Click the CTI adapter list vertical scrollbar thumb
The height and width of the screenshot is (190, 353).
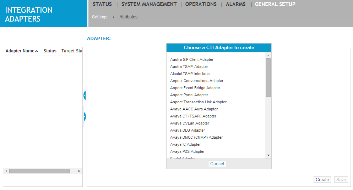[268, 77]
